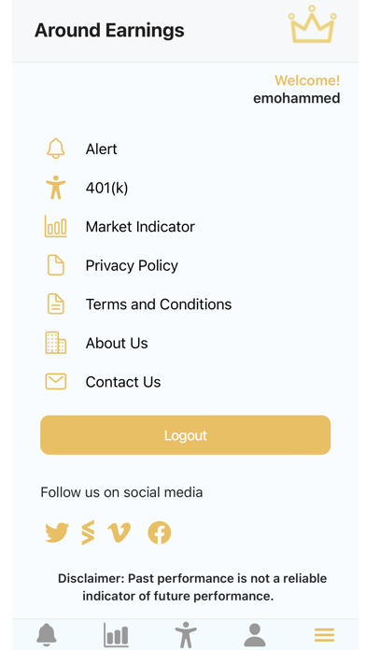Tap the Stocktwits icon beside Twitter
Image resolution: width=366 pixels, height=650 pixels.
(x=88, y=532)
